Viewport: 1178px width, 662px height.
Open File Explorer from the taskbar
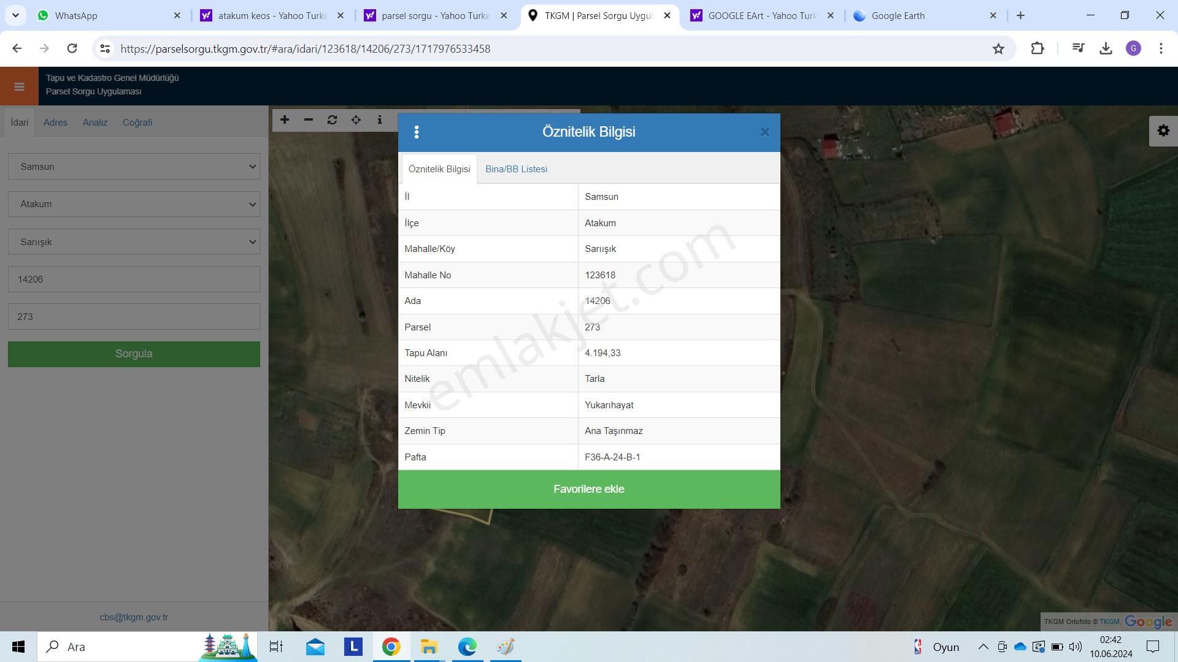[x=429, y=647]
